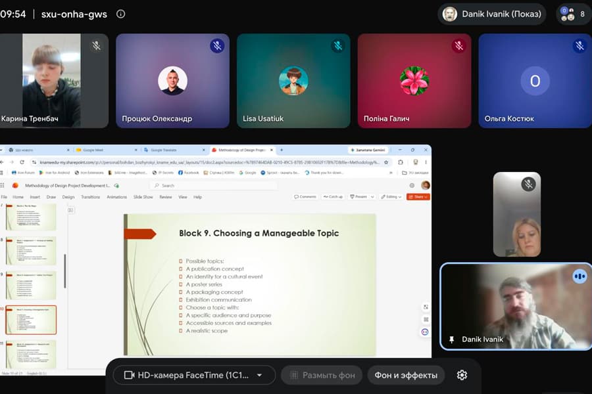The height and width of the screenshot is (394, 592).
Task: Click the audio activity indicator on Danik Ivanik's tile
Action: pyautogui.click(x=580, y=276)
